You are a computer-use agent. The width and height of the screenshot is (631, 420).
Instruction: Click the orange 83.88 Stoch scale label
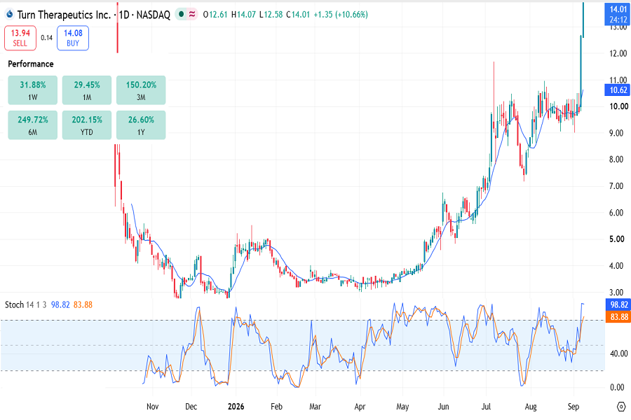[x=618, y=317]
